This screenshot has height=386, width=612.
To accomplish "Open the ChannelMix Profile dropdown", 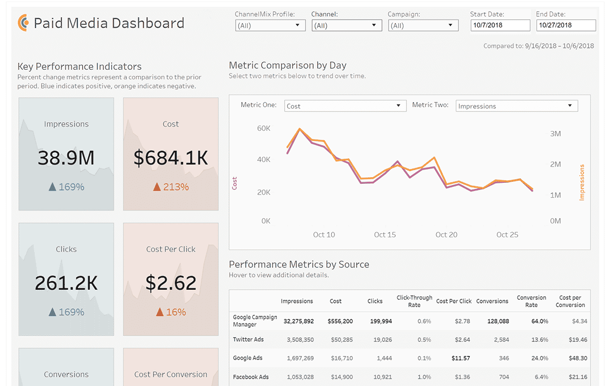I will (270, 25).
